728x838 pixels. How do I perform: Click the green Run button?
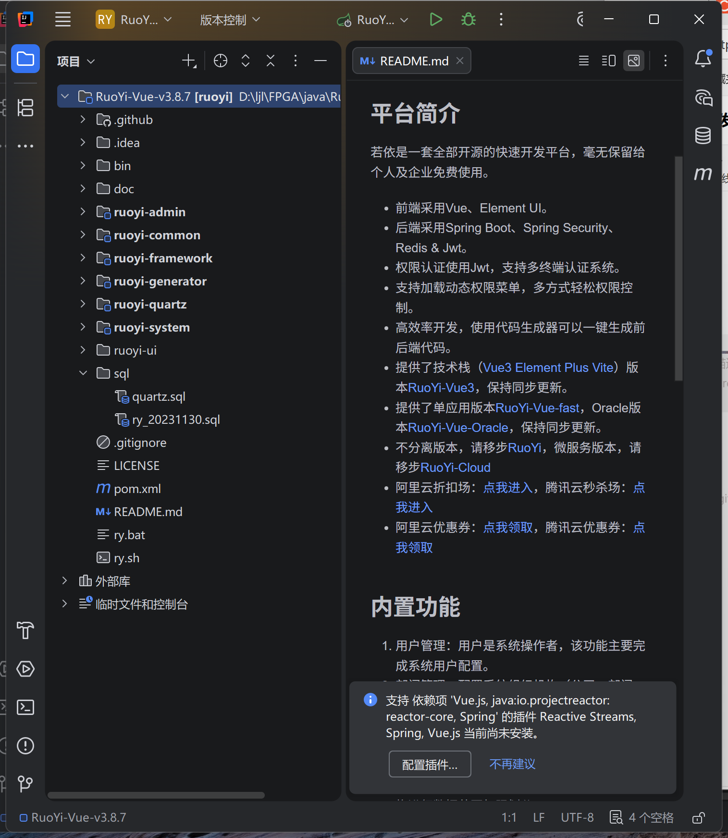point(436,20)
